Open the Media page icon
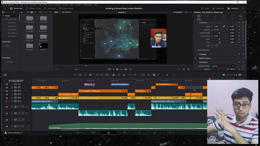Image resolution: width=260 pixels, height=146 pixels. 78,133
